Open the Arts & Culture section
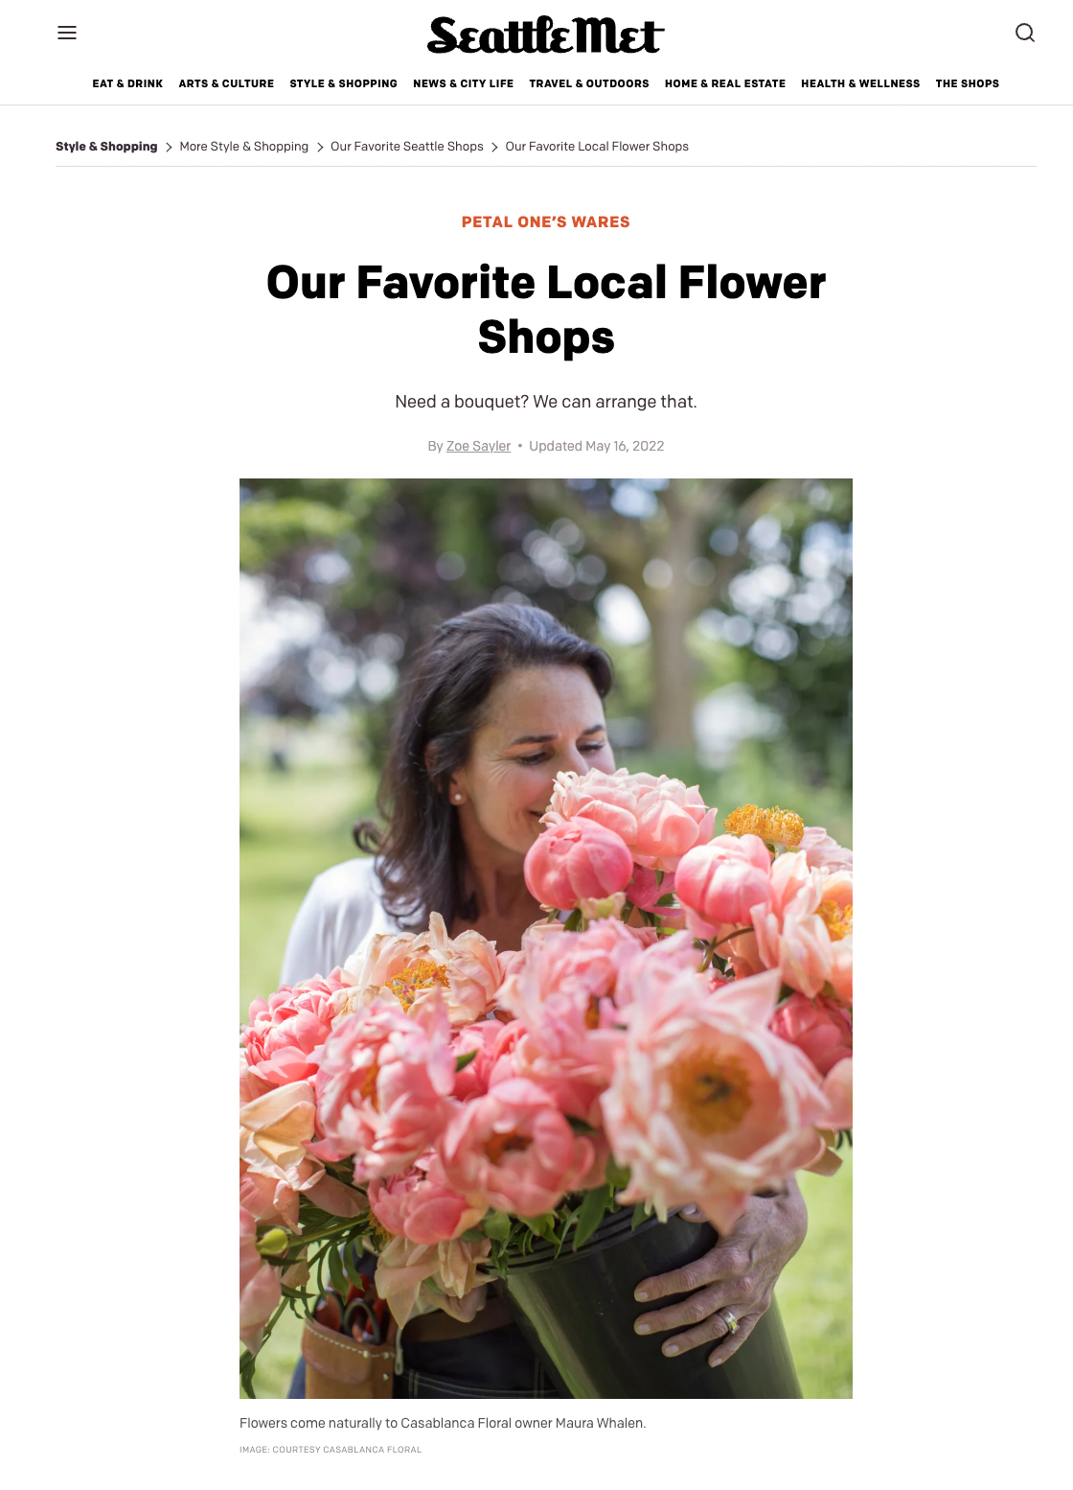This screenshot has width=1073, height=1490. tap(226, 84)
